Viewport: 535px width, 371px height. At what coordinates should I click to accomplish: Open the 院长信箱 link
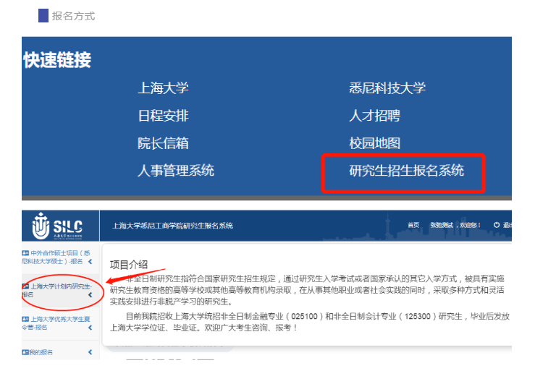[163, 143]
